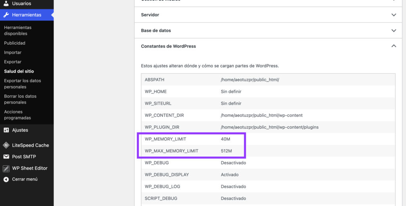Open the Publicidad submenu link
This screenshot has width=406, height=206.
[15, 43]
